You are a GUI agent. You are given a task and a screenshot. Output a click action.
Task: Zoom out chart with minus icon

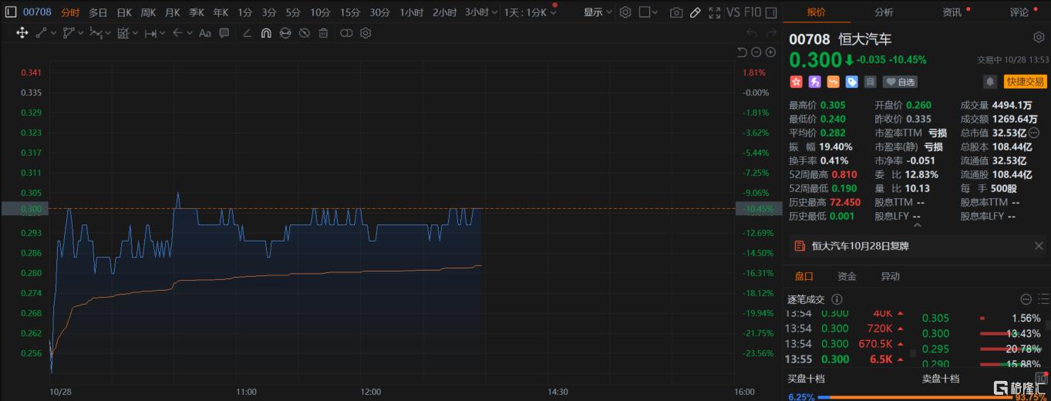[x=756, y=52]
